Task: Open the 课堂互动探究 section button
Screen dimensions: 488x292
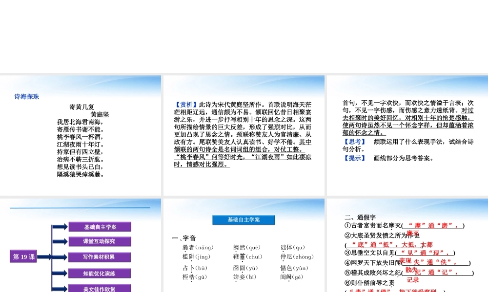Action: pyautogui.click(x=100, y=241)
